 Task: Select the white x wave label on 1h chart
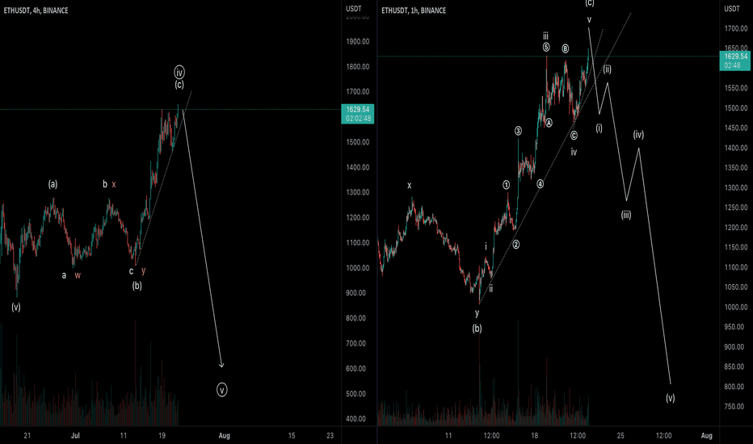coord(409,186)
